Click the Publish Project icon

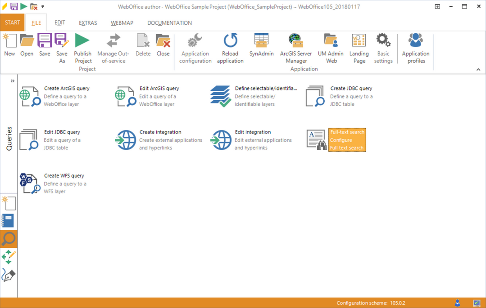click(82, 41)
